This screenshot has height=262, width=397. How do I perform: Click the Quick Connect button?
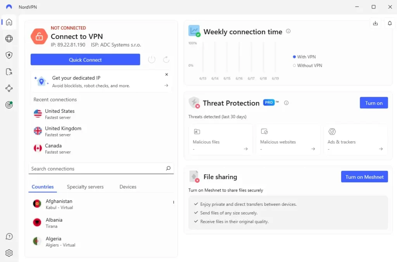[85, 60]
